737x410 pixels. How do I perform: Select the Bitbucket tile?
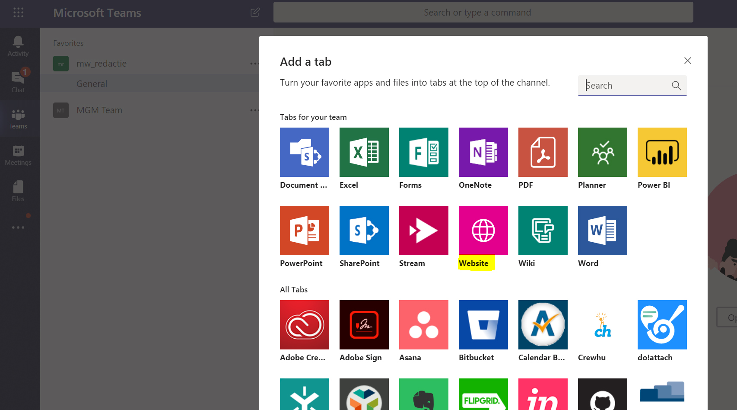pos(483,325)
